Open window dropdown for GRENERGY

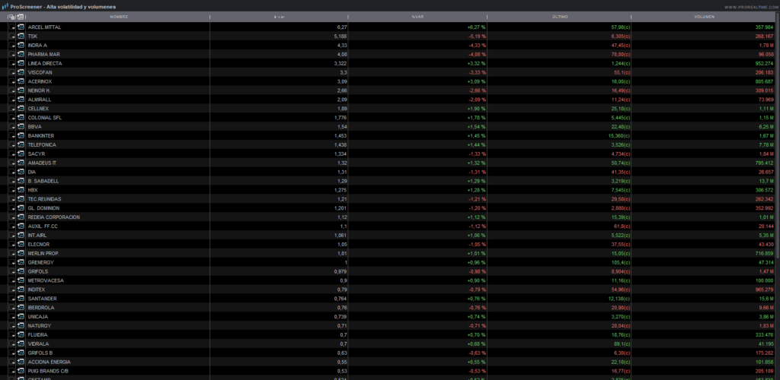click(x=12, y=262)
